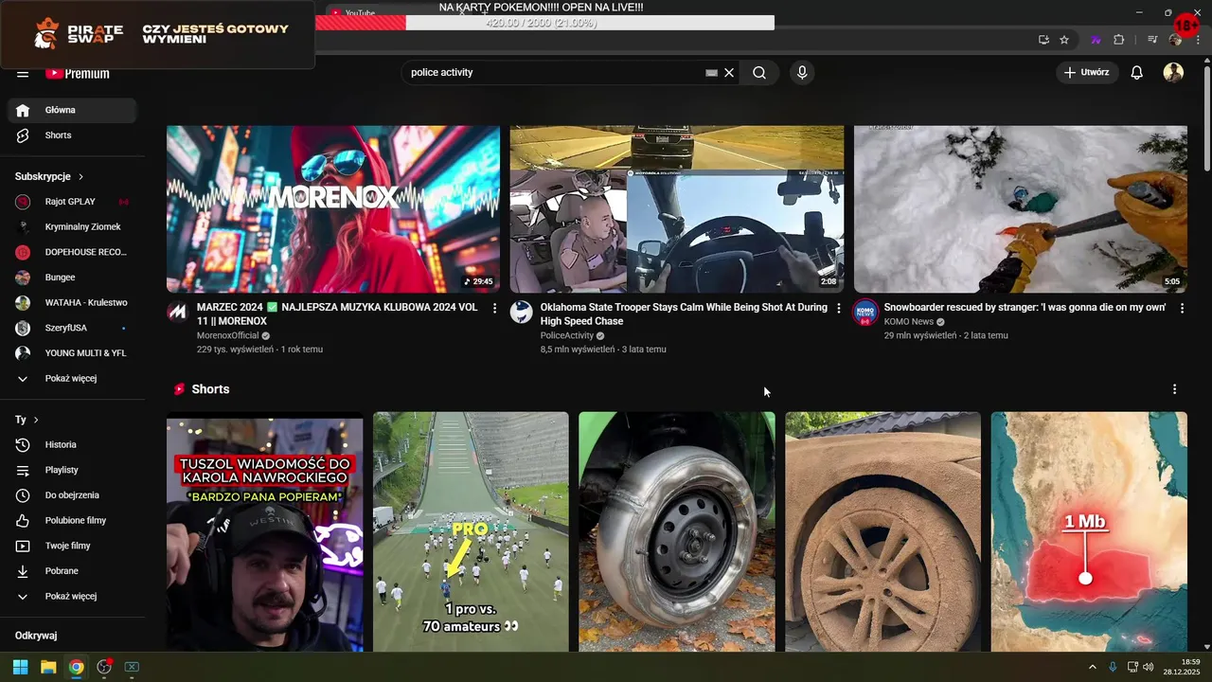
Task: Open the Chrome media control icon
Action: coord(1152,40)
